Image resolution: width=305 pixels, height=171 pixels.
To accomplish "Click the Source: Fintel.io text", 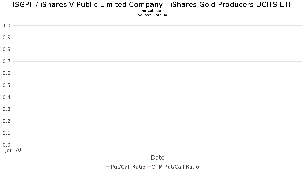I will 152,15.
